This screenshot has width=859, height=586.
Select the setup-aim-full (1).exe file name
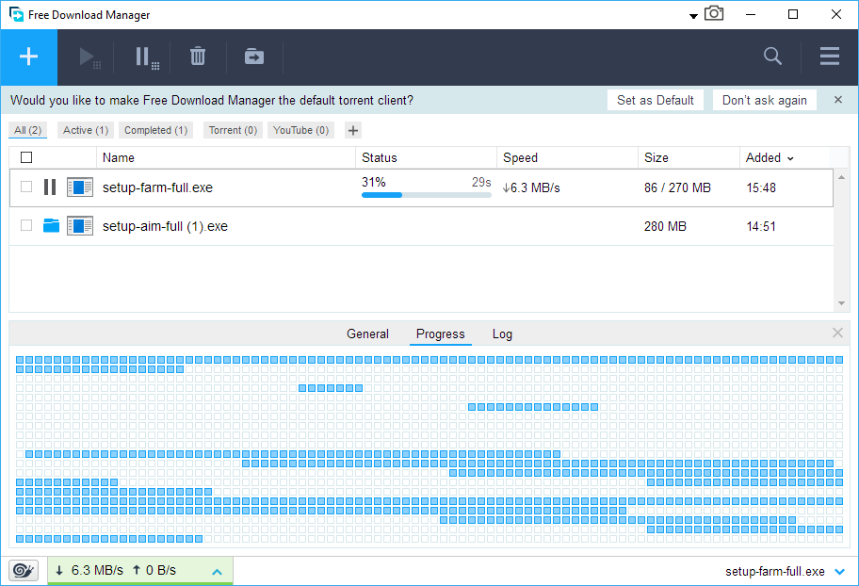point(165,226)
